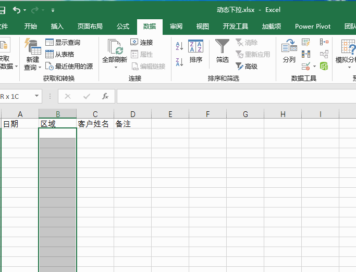
Task: Click the cell containing 备注
Action: 133,124
